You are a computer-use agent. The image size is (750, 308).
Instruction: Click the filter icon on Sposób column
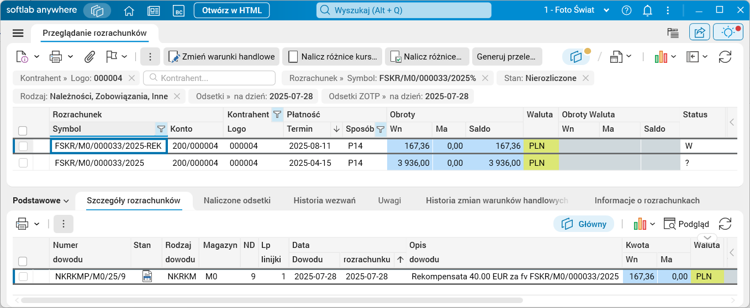point(380,129)
